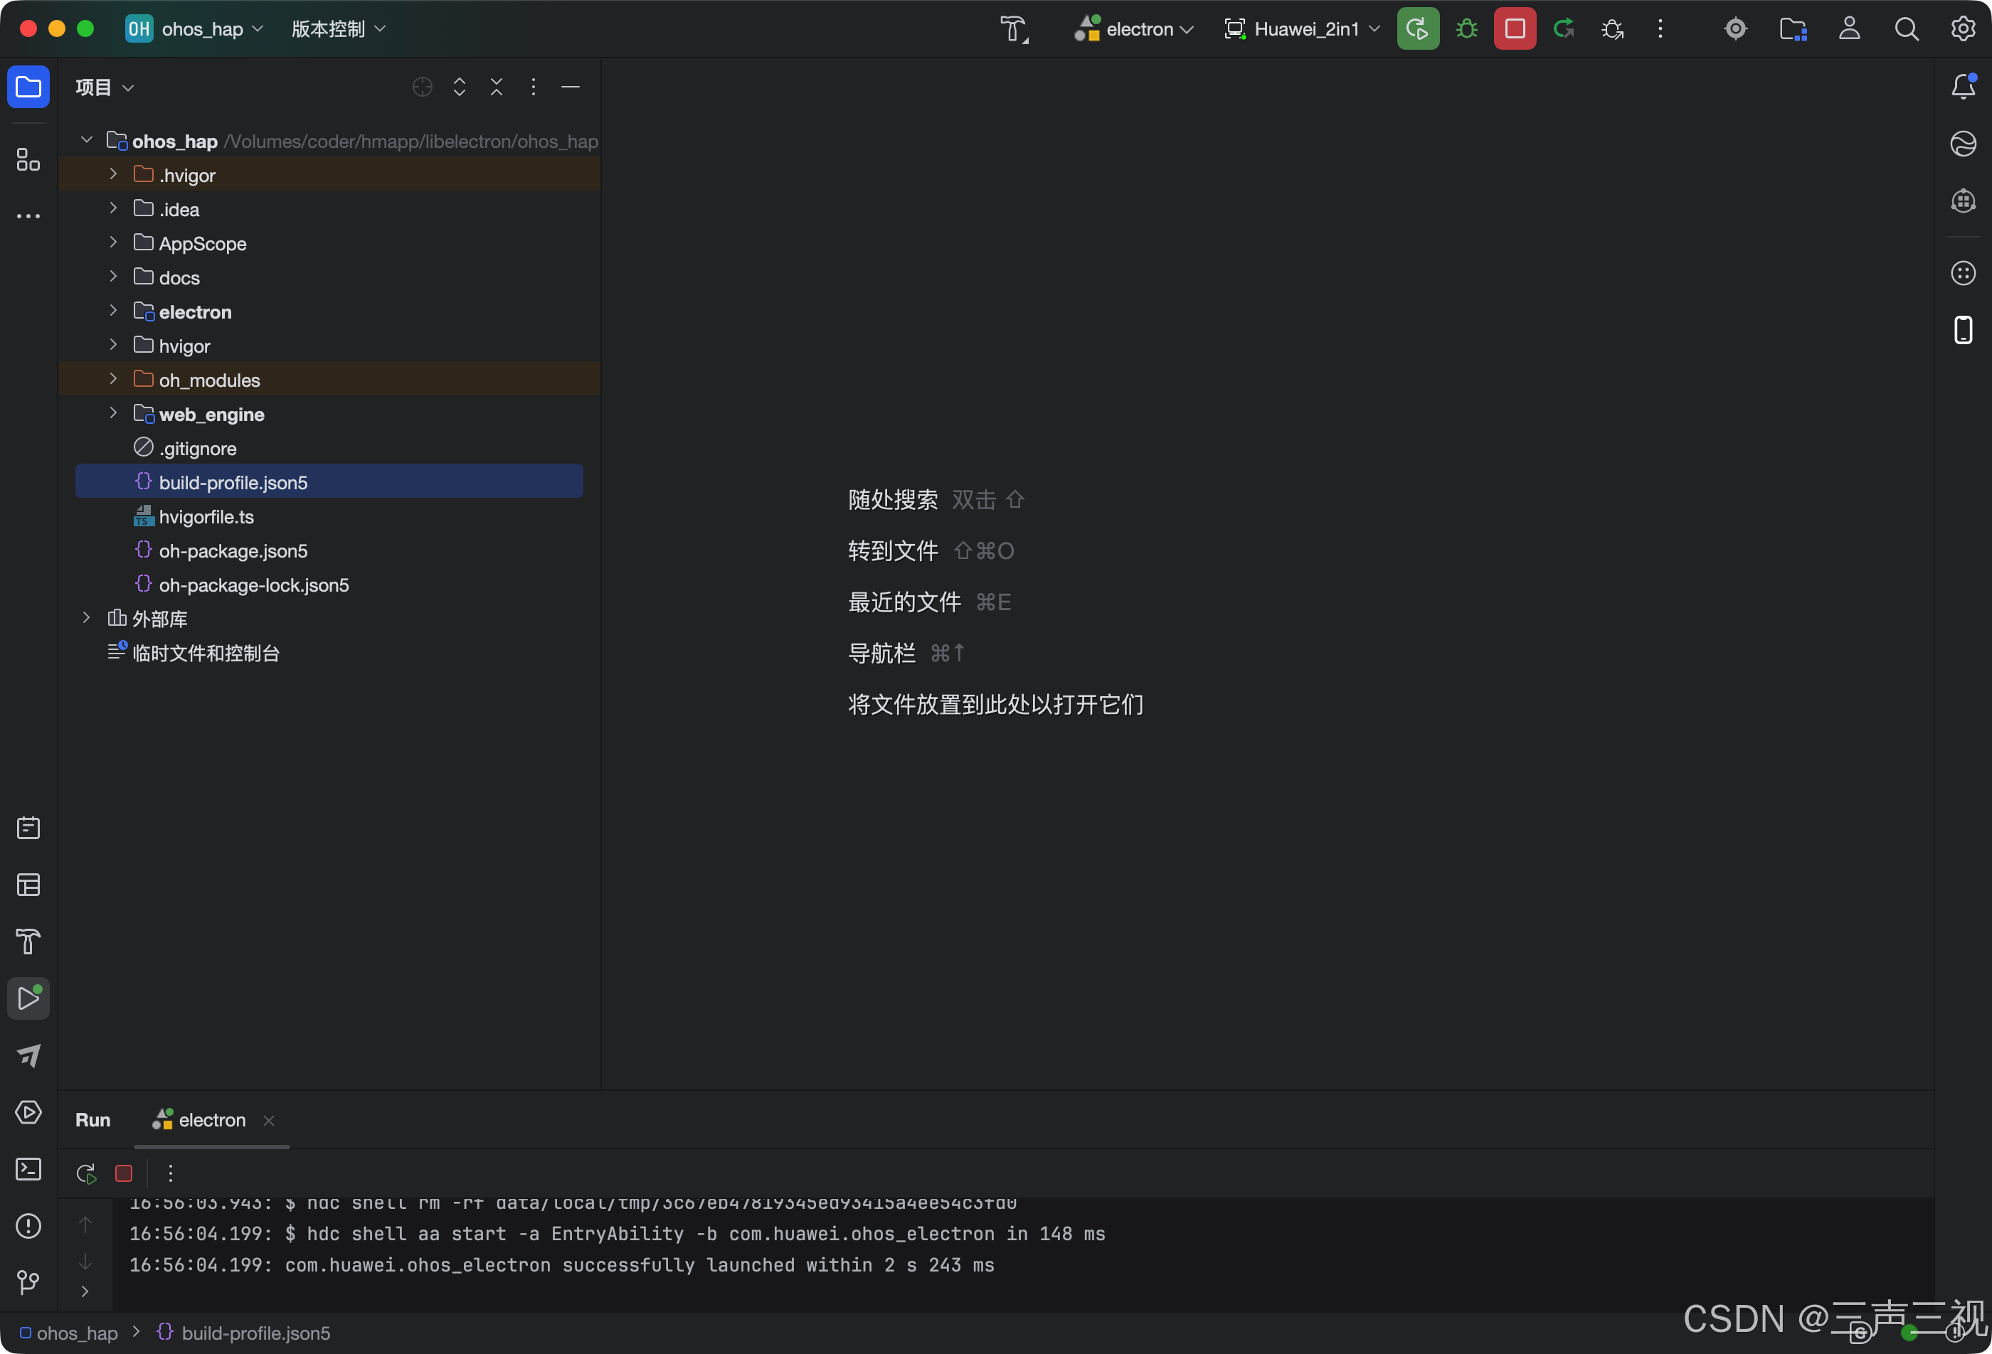The width and height of the screenshot is (1992, 1354).
Task: Toggle the Project tool window folder icon
Action: pyautogui.click(x=28, y=87)
